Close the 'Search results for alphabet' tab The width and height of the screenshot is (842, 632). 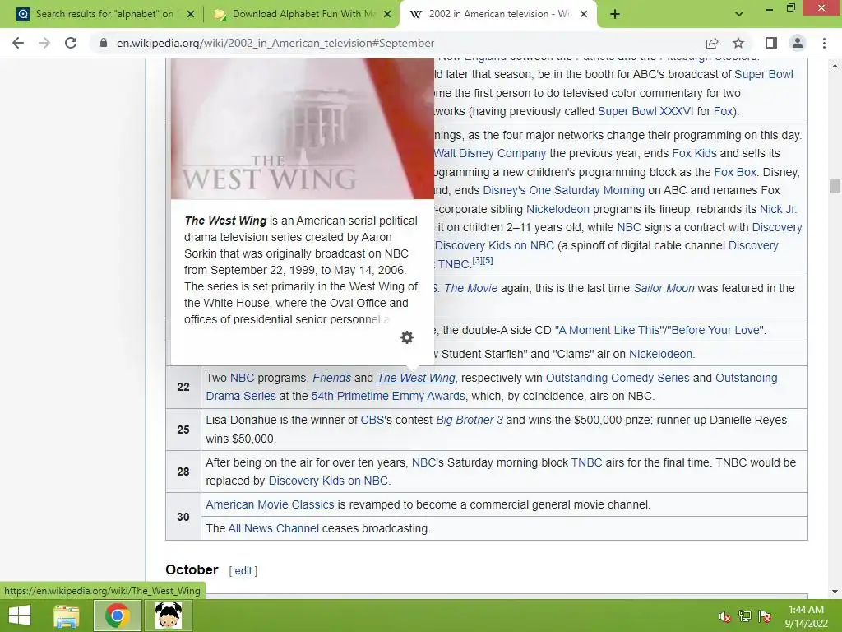tap(191, 15)
